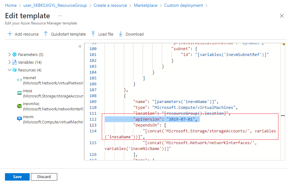Save the edited template
Image resolution: width=288 pixels, height=184 pixels.
[17, 177]
